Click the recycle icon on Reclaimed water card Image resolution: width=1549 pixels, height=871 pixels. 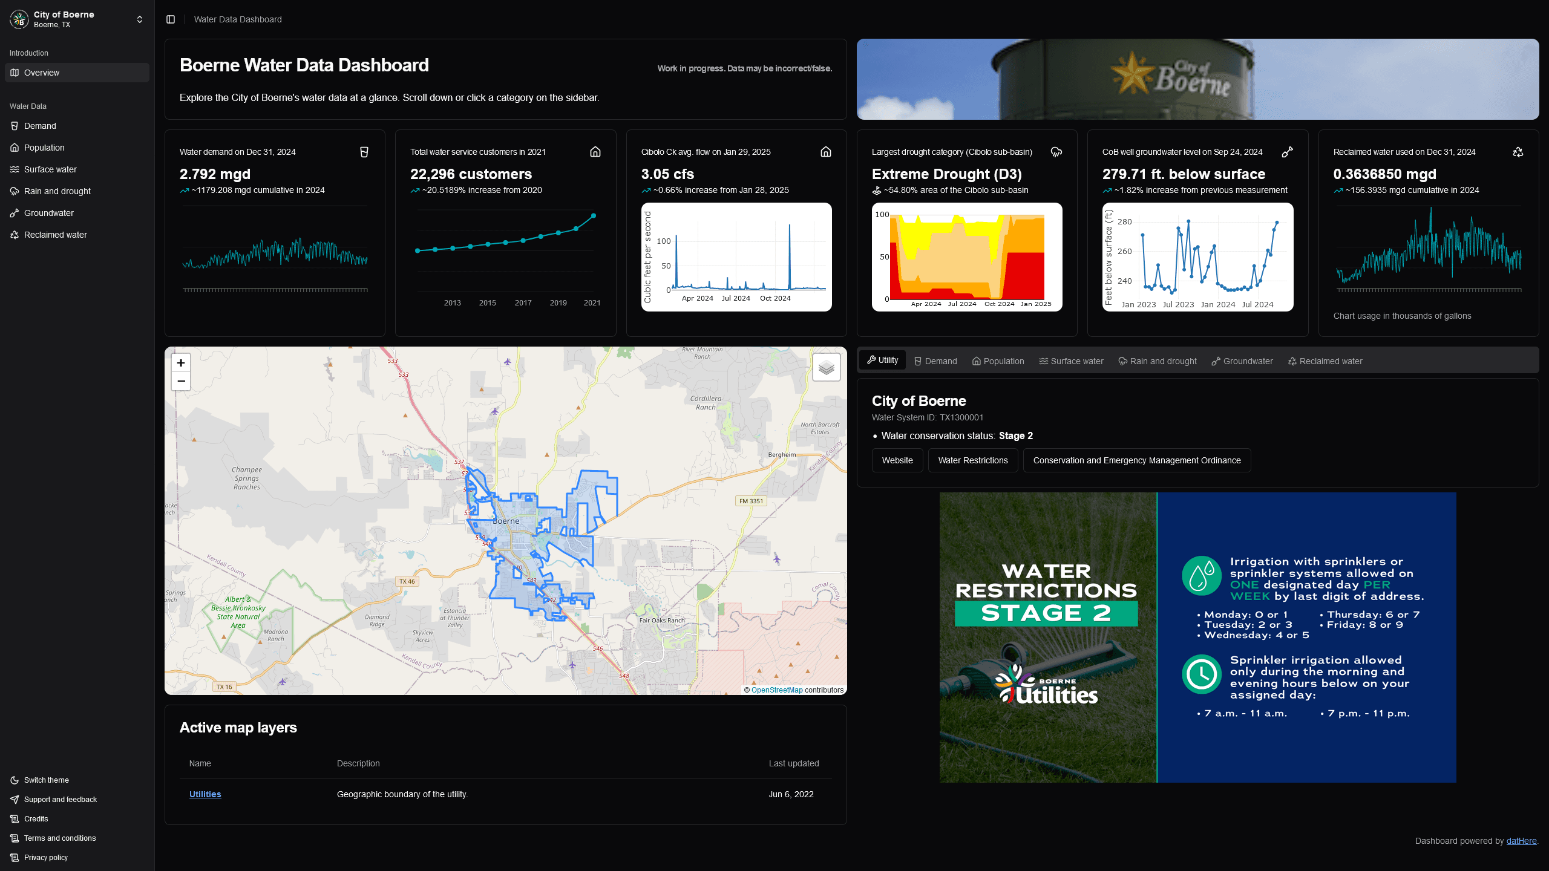coord(1518,152)
